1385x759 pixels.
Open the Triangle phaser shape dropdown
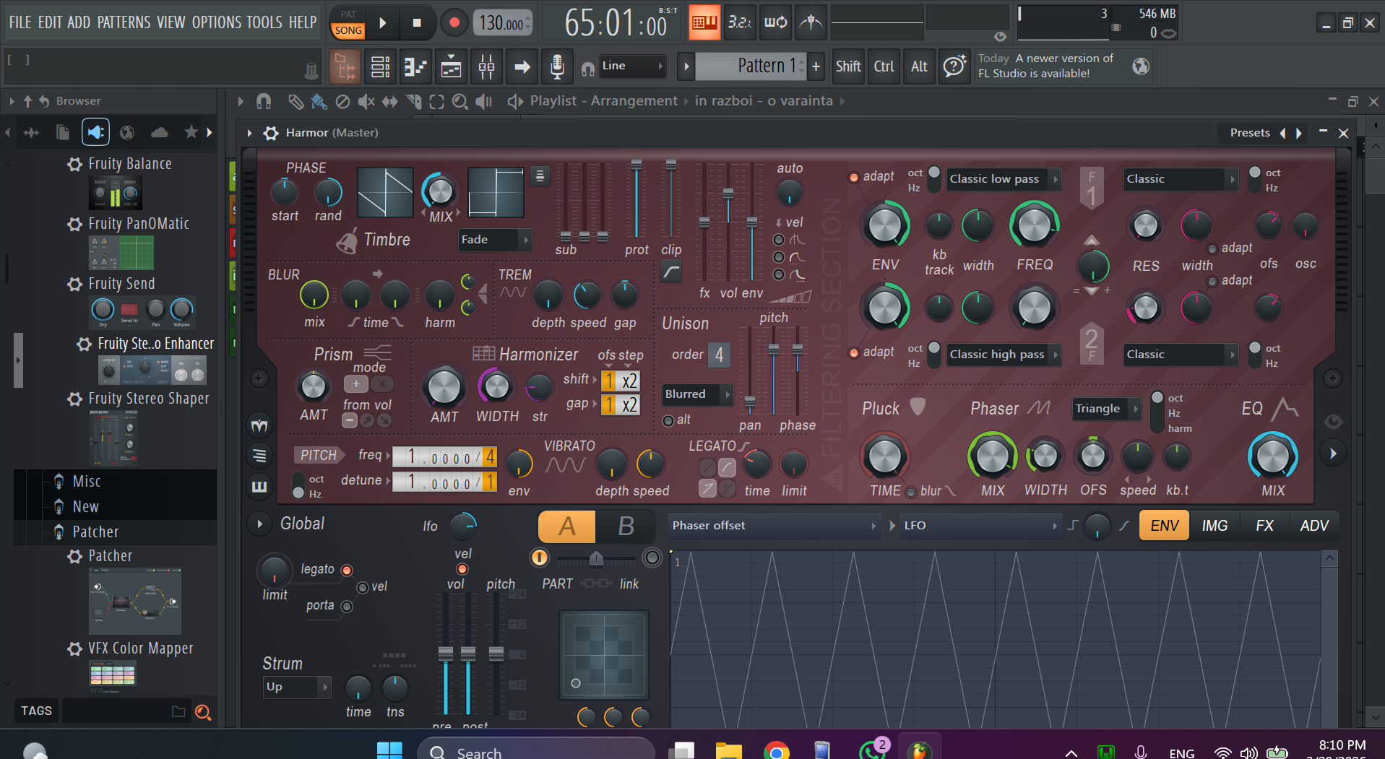(x=1107, y=409)
